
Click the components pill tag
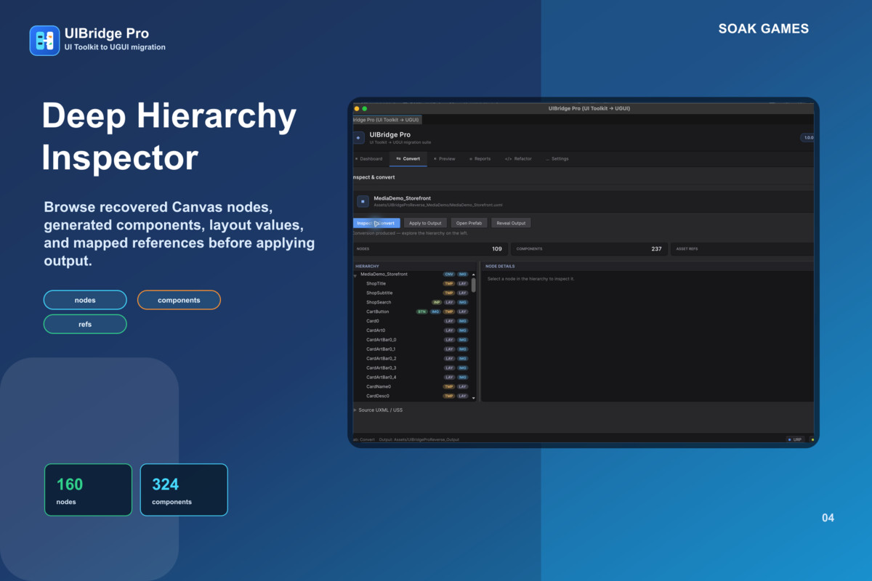click(x=179, y=300)
